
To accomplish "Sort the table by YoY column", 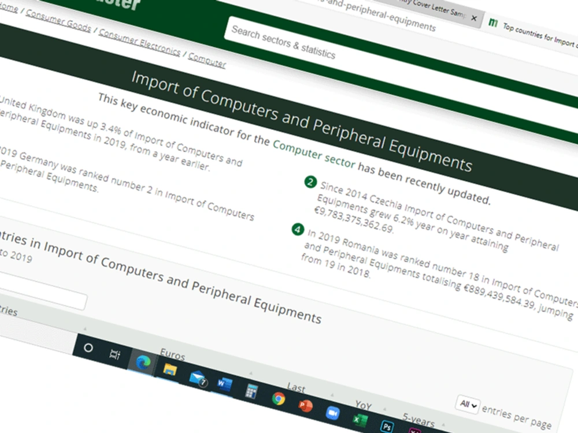I will (363, 405).
